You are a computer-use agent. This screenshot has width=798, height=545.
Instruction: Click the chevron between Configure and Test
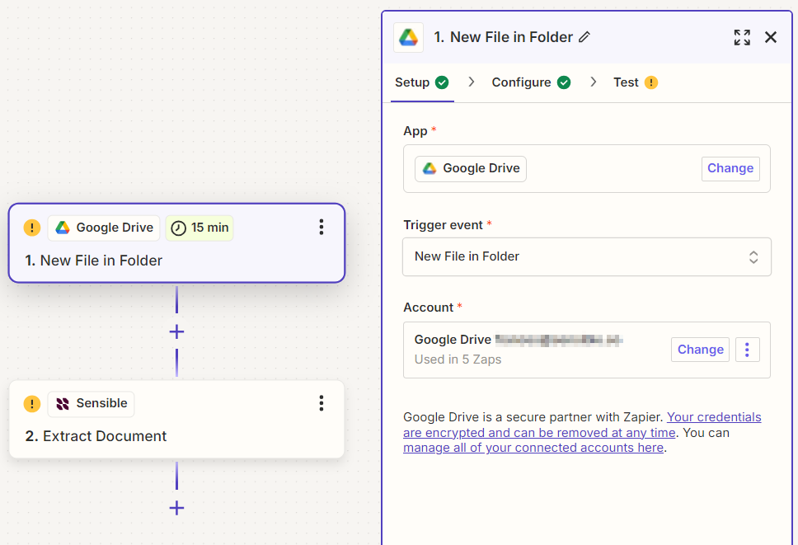594,82
